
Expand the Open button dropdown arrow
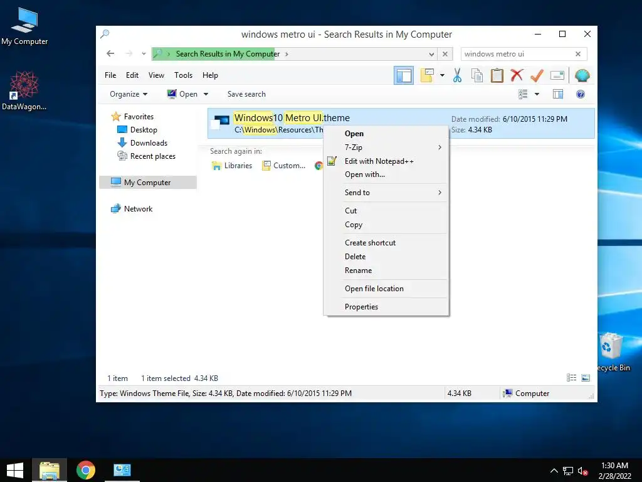tap(206, 94)
